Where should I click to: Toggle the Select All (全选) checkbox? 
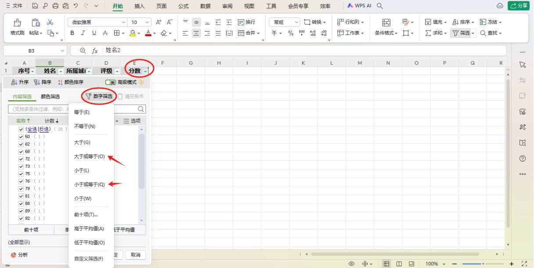pos(21,129)
